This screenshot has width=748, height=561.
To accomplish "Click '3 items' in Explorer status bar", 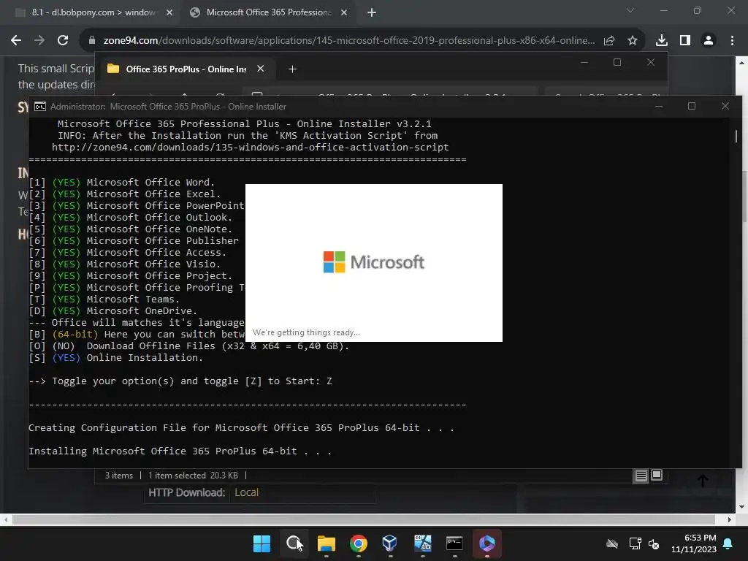I will coord(119,475).
